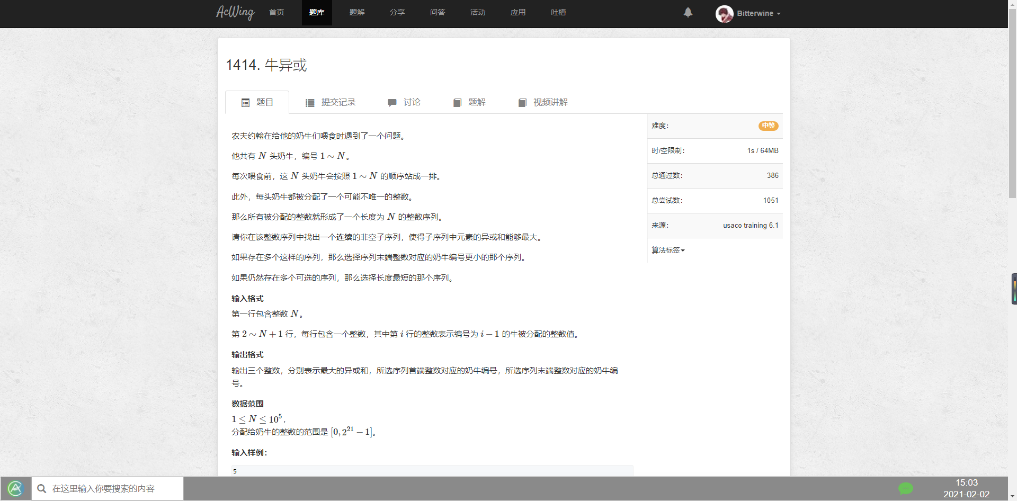Screen dimensions: 1017x501
Task: Click the document icon beside 题目
Action: (x=245, y=103)
